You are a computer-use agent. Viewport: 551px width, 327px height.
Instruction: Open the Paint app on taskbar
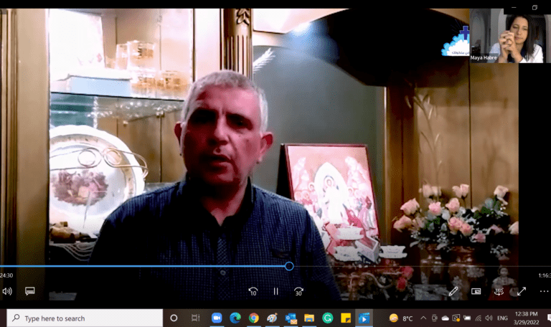click(272, 318)
